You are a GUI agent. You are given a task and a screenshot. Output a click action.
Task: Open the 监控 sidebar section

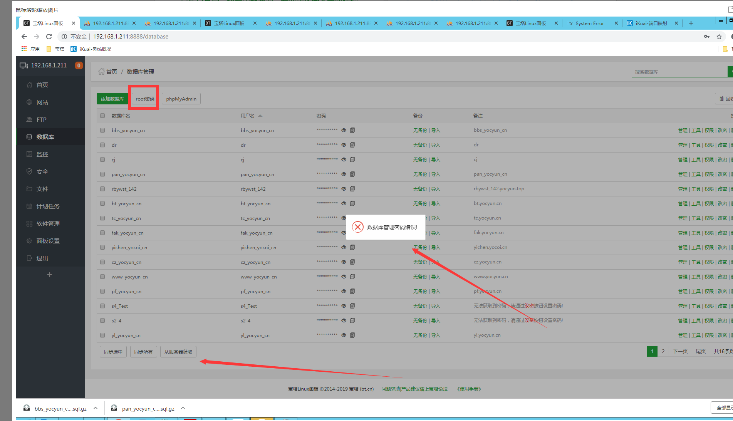pos(42,154)
